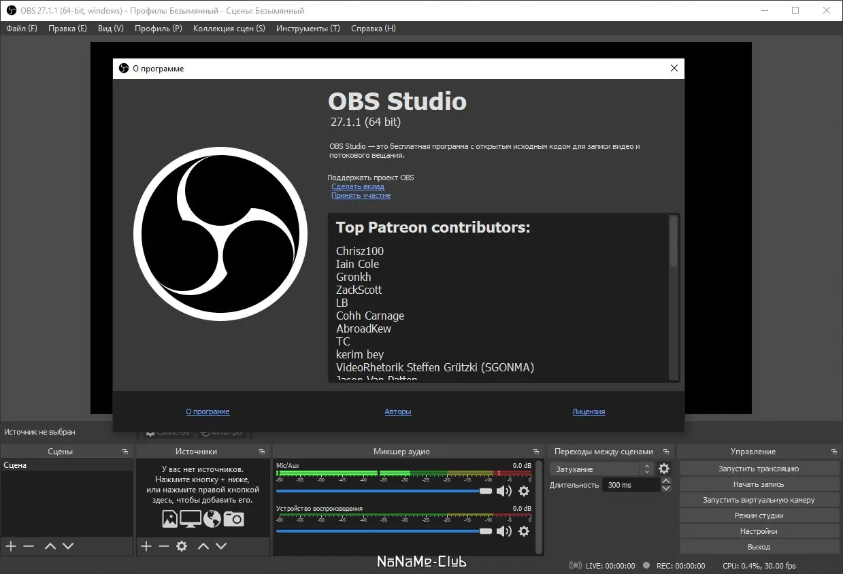The image size is (843, 574).
Task: Adjust Устройство воспроизведения volume slider
Action: pyautogui.click(x=384, y=531)
